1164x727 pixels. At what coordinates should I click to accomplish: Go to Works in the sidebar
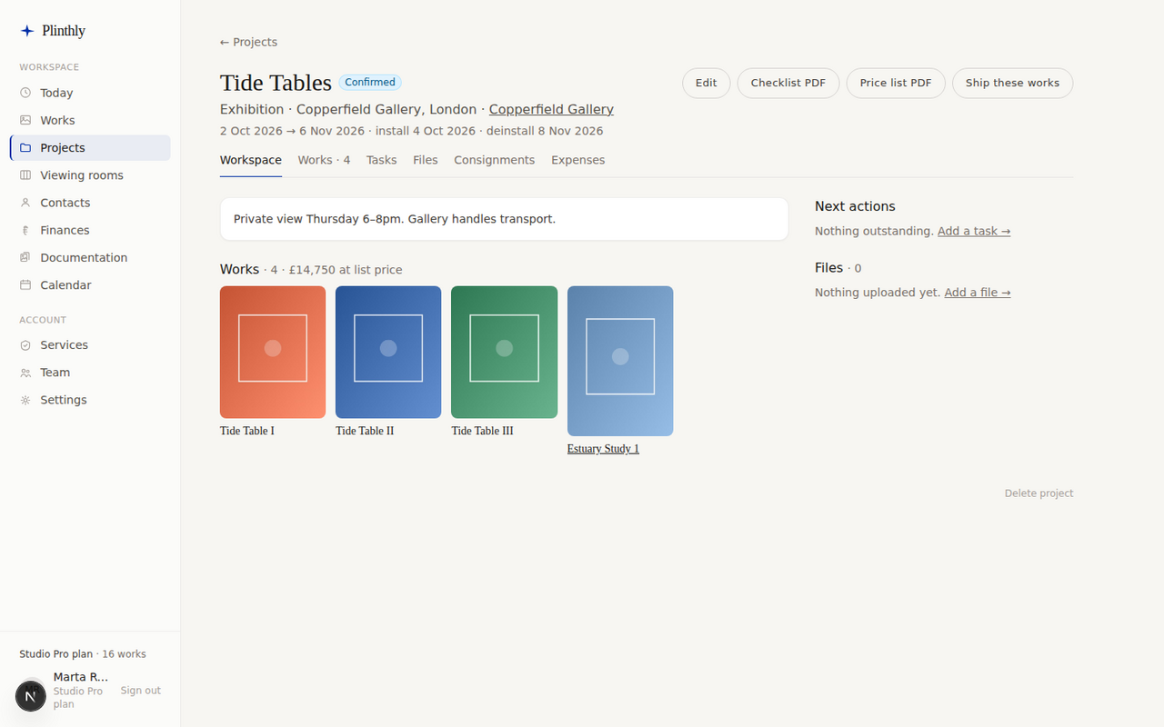click(90, 120)
